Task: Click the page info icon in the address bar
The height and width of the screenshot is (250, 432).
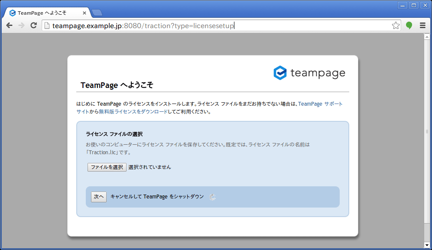Action: click(x=47, y=26)
